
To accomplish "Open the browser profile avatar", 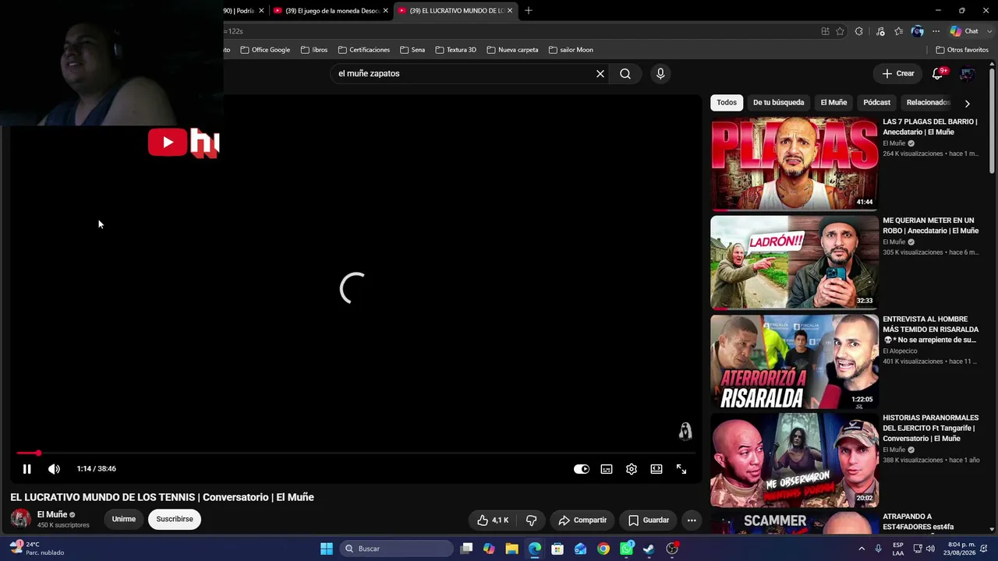I will coord(918,31).
